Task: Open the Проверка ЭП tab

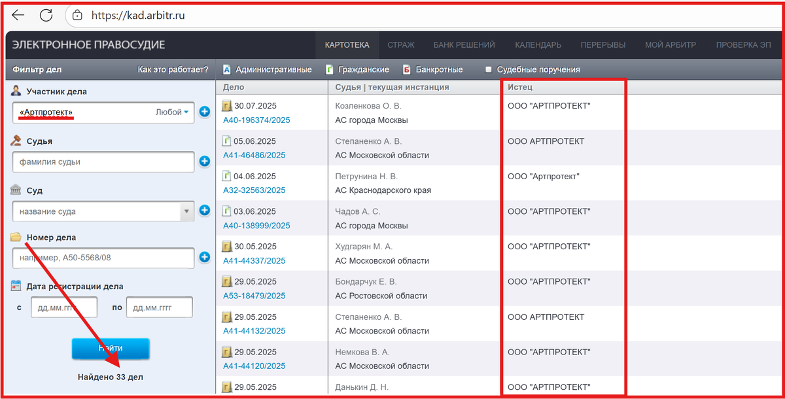Action: (x=743, y=45)
